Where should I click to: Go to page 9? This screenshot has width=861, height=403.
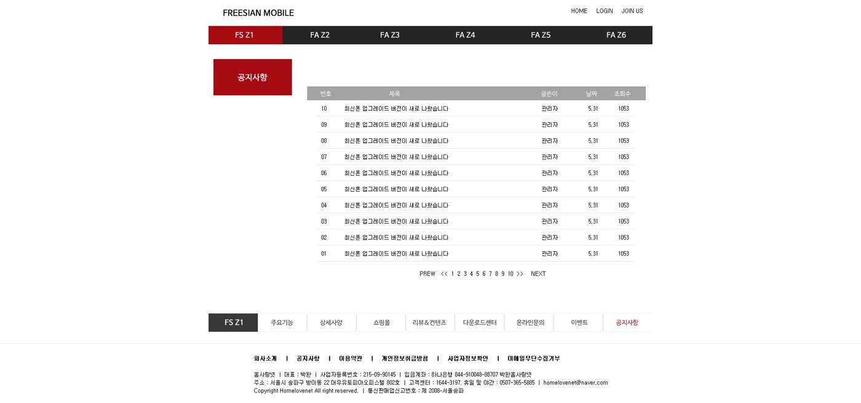click(x=503, y=274)
